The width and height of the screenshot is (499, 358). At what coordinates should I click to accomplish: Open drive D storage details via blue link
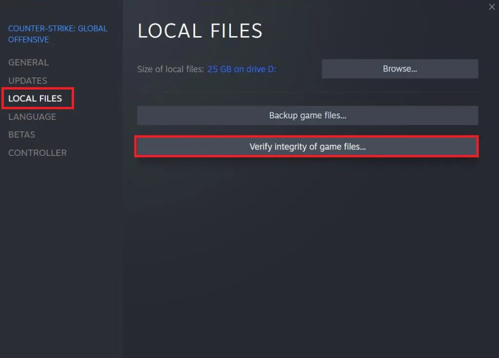click(x=241, y=69)
